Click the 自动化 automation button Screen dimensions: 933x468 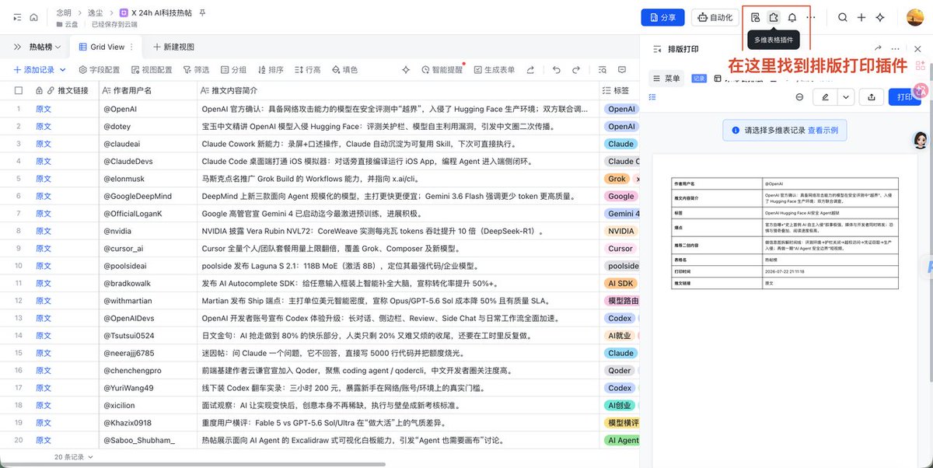pos(715,17)
